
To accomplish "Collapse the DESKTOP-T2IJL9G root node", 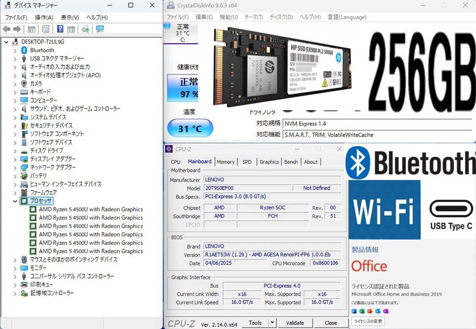I will pyautogui.click(x=6, y=42).
